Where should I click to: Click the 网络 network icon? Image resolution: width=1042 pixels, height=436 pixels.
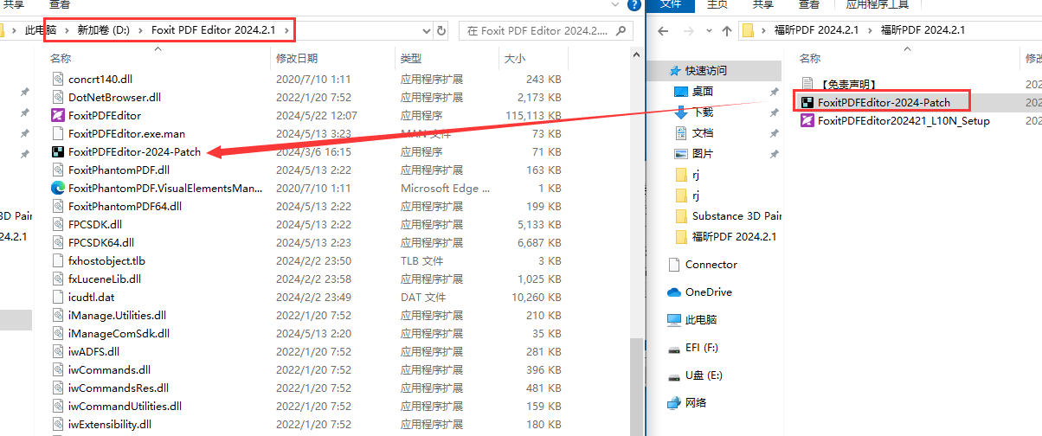(674, 402)
